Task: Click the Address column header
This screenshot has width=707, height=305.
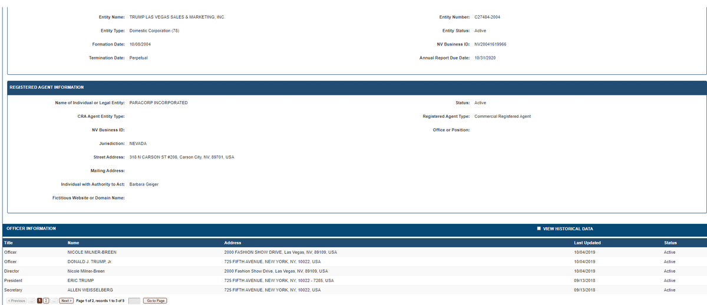Action: [x=233, y=243]
